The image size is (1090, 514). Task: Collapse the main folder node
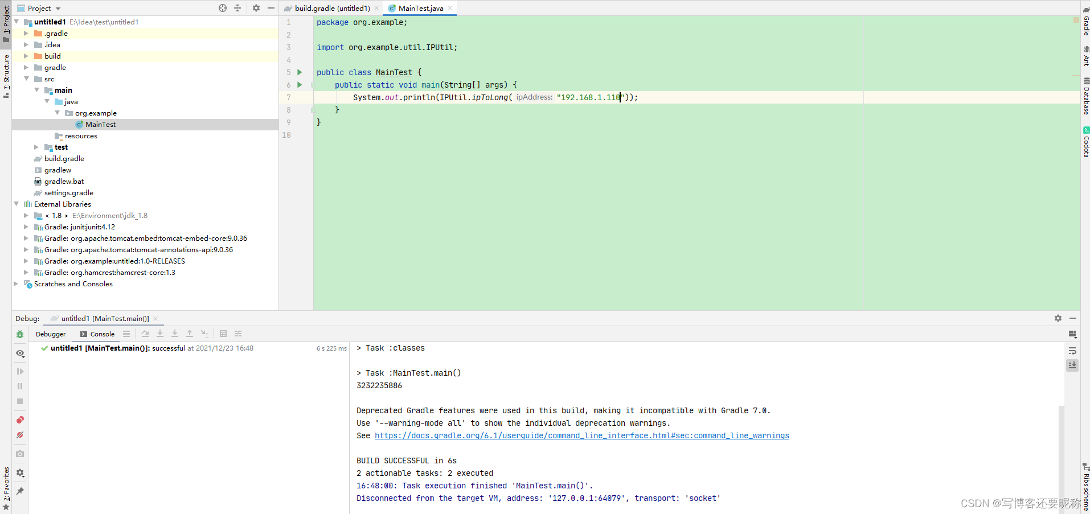click(x=36, y=90)
